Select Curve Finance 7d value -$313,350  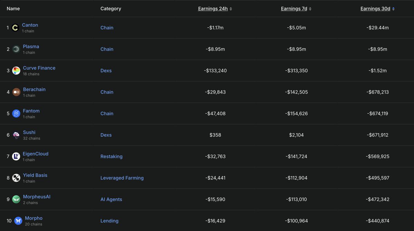click(296, 70)
